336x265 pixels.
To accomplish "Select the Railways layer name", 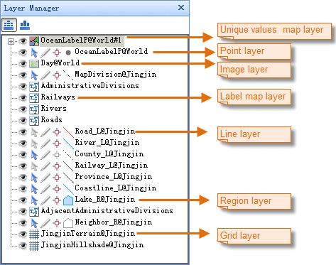I will point(58,97).
